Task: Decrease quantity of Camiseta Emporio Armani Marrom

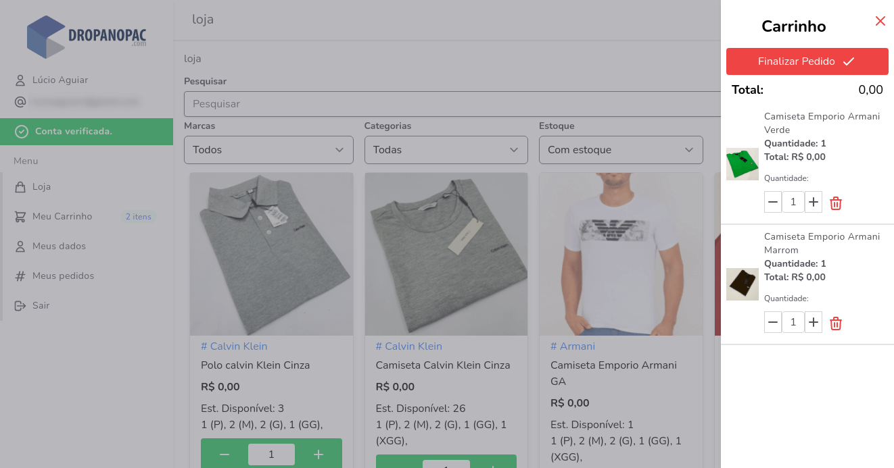Action: (773, 322)
